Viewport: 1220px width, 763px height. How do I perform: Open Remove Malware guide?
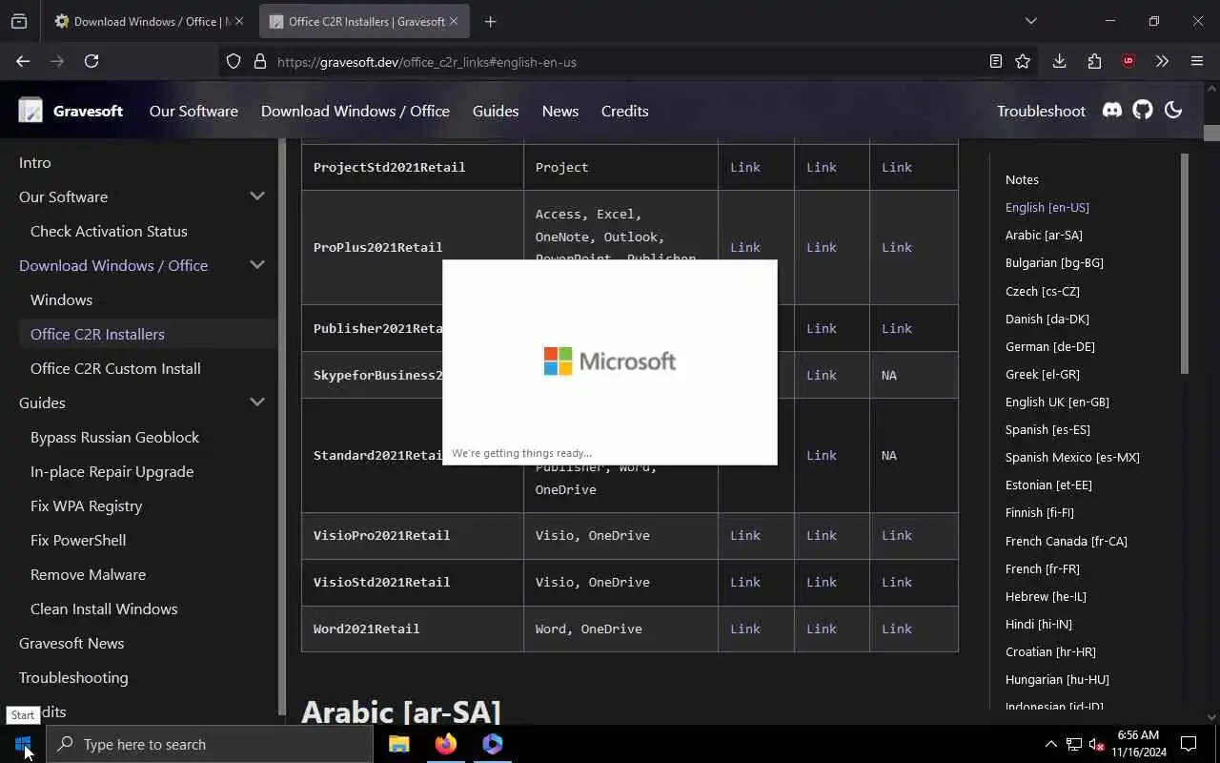pos(88,574)
